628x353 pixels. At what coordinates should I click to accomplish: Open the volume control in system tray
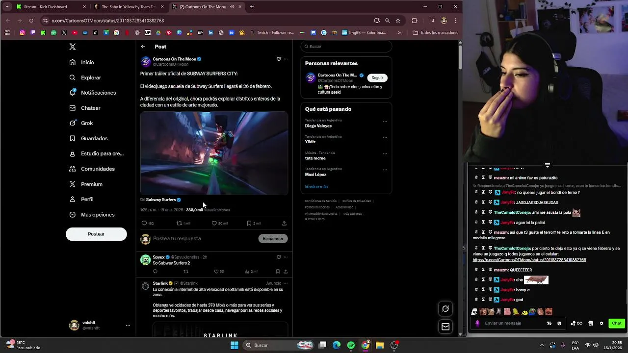[596, 345]
